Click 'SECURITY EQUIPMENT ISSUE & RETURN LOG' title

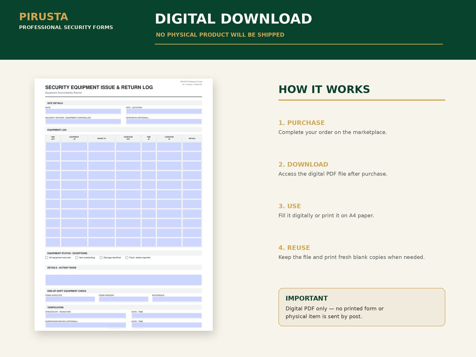click(99, 87)
